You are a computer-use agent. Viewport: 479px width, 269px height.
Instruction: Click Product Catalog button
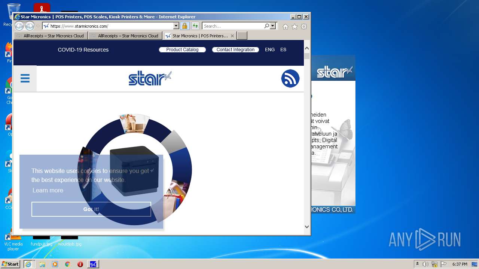click(x=182, y=50)
